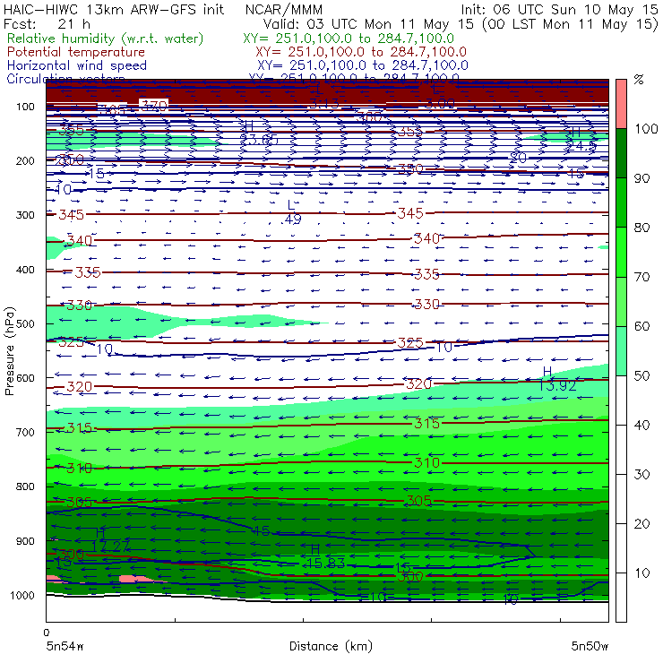This screenshot has height=663, width=663.
Task: Click the red 'Potential temperature' legend label
Action: click(76, 52)
